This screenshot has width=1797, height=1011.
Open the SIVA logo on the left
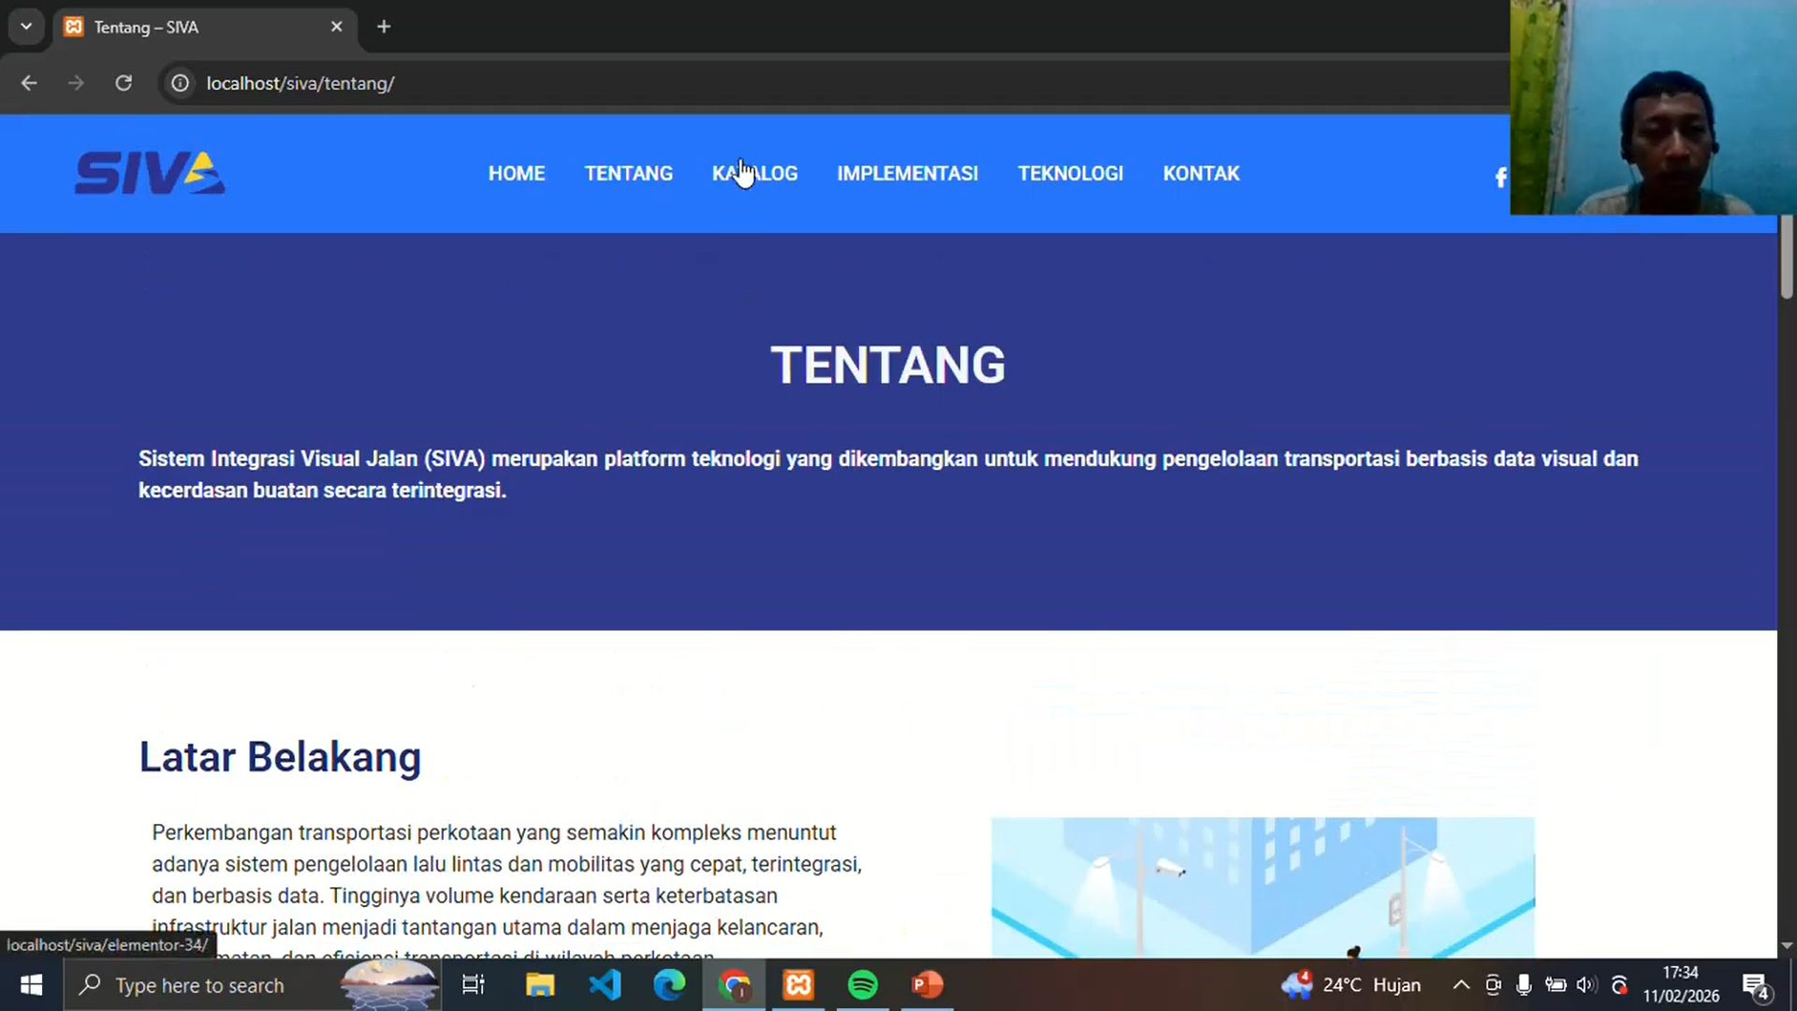pyautogui.click(x=150, y=172)
